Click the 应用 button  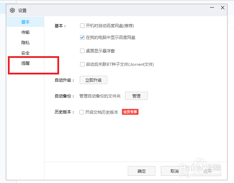(208, 171)
